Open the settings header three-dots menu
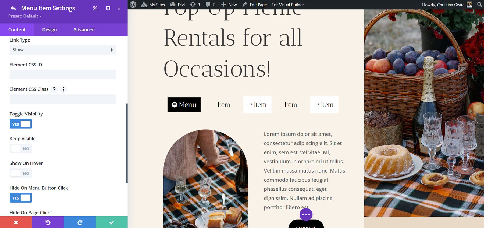The height and width of the screenshot is (228, 484). coord(119,8)
